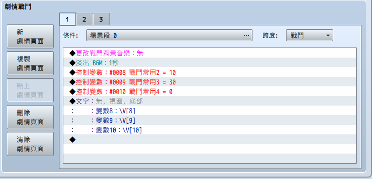Select the 控制變數 #0010 戰鬥常用4 = 0 line
The height and width of the screenshot is (179, 372).
click(x=210, y=92)
